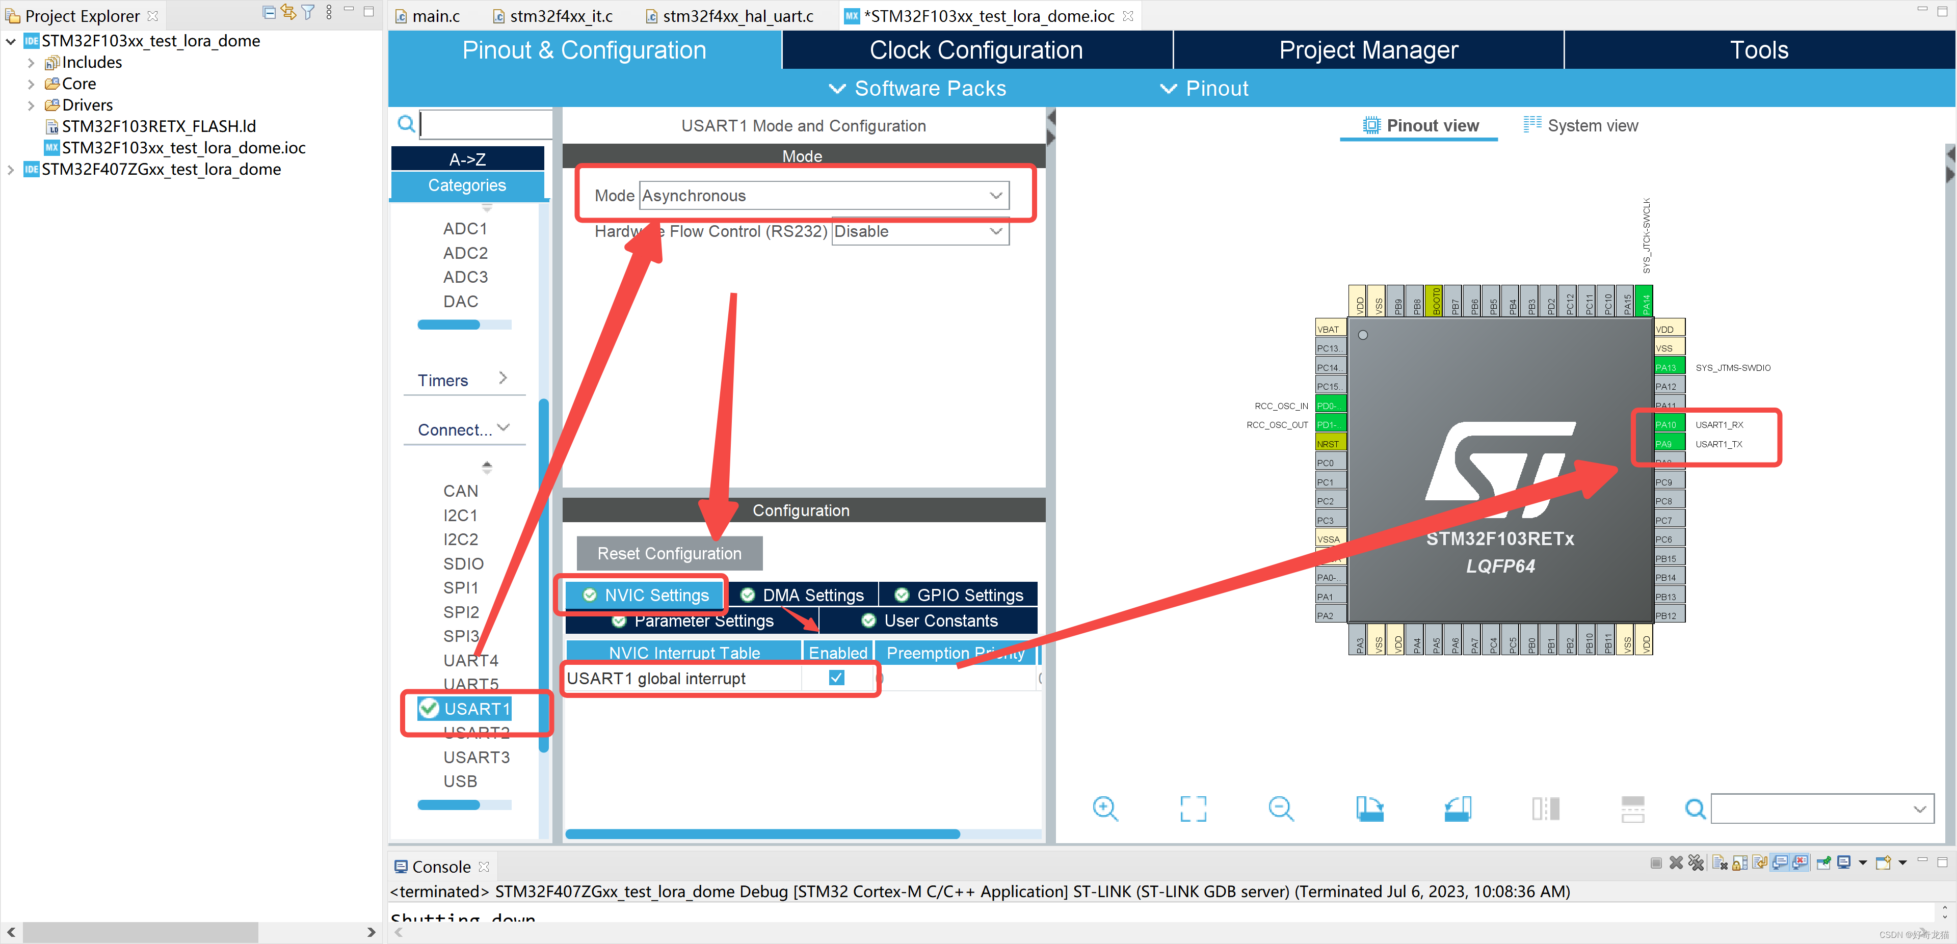
Task: Switch to the Project Manager tab
Action: pos(1368,50)
